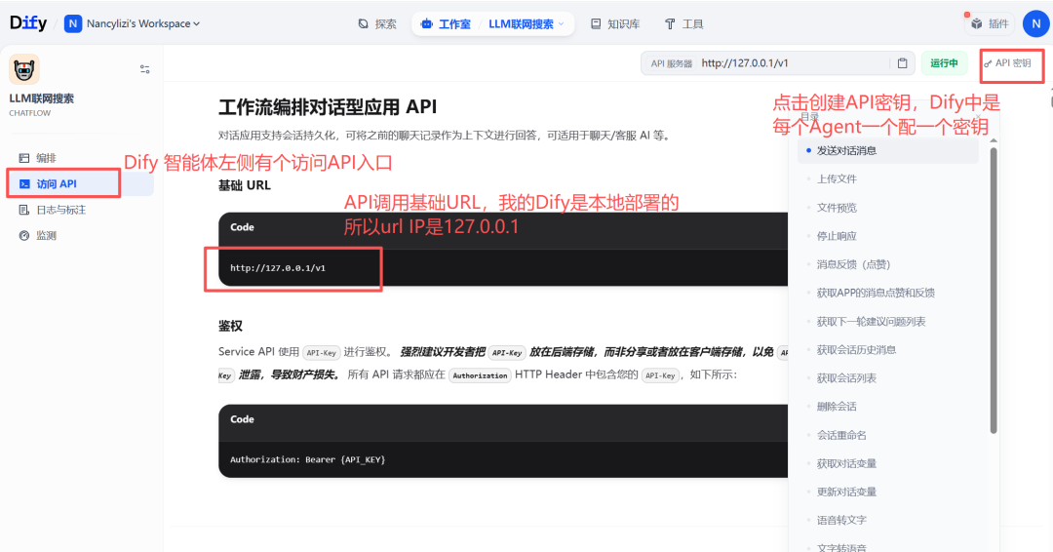Screen dimensions: 1053x552
Task: Click the 基础 URL heading
Action: 245,185
